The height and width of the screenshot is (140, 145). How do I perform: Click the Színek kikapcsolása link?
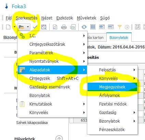point(32,123)
